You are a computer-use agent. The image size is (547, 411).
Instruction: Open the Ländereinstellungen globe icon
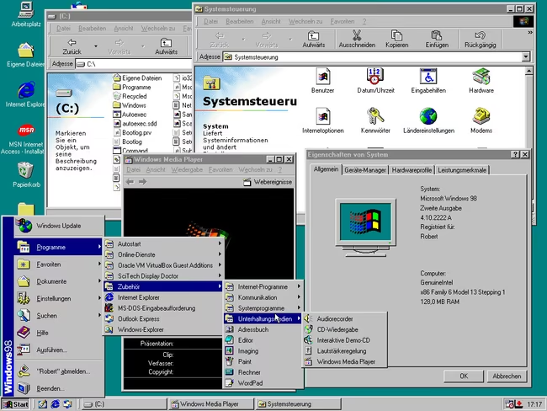tap(428, 120)
